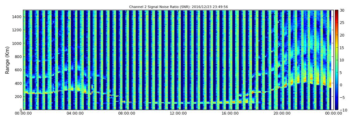Click the 200 tick label on range axis
The width and height of the screenshot is (353, 125).
click(18, 96)
